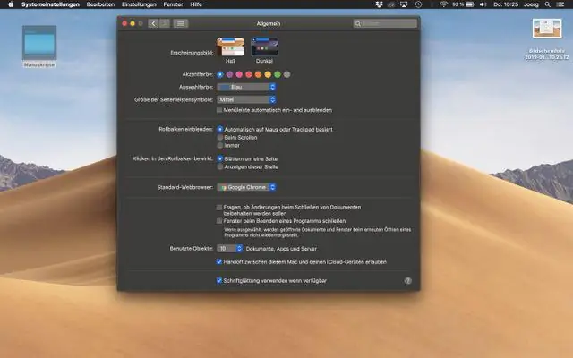The height and width of the screenshot is (358, 573).
Task: Click the date and time Do. 10:25
Action: pyautogui.click(x=506, y=4)
